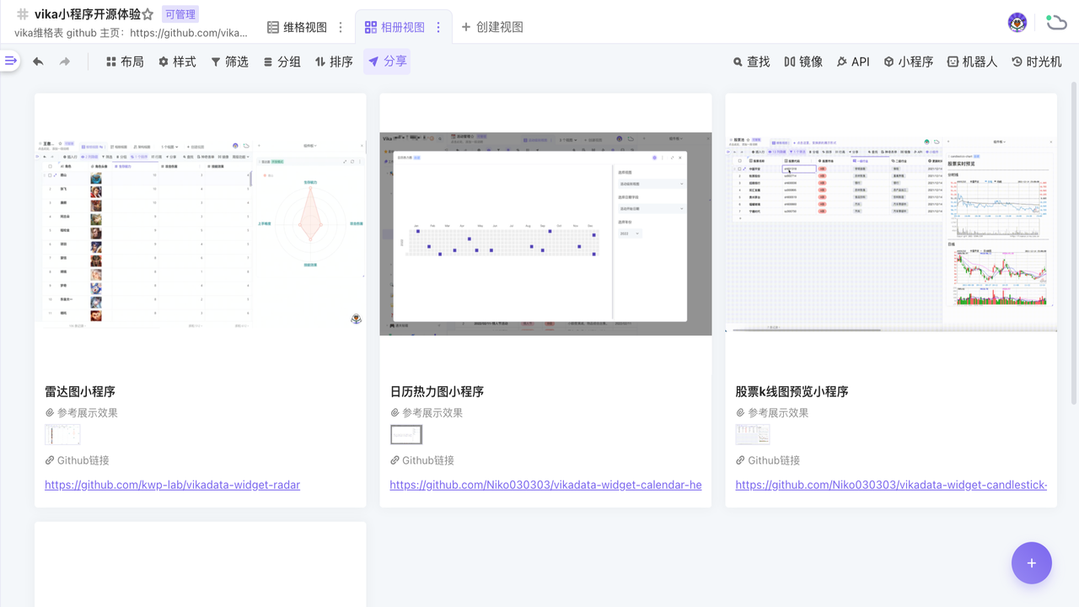The image size is (1079, 607).
Task: Click the 可管理 permission badge
Action: click(180, 14)
